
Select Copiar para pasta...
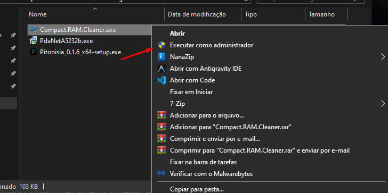197,189
